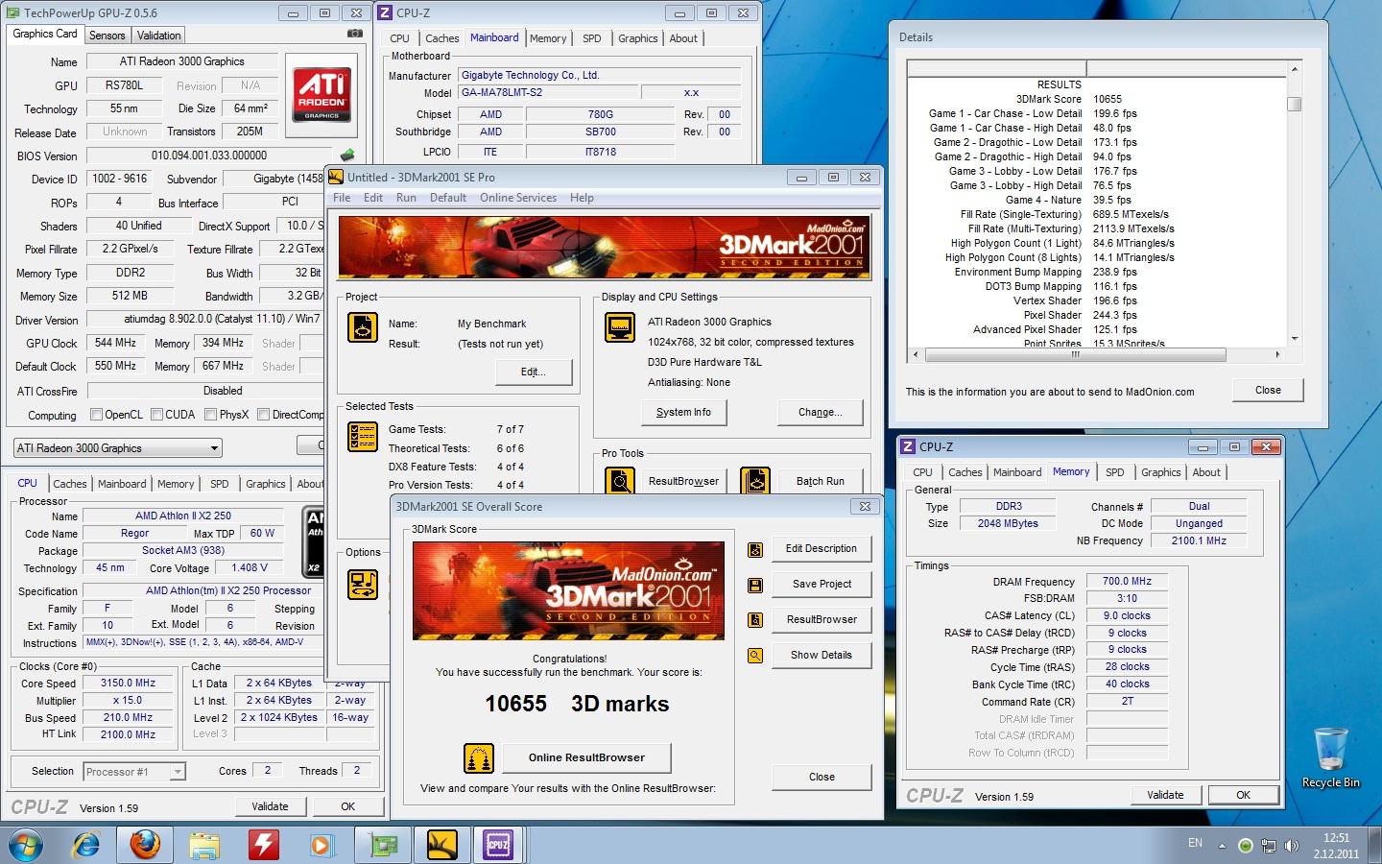The height and width of the screenshot is (864, 1382).
Task: Switch to the CPU-Z taskbar button
Action: pos(499,845)
